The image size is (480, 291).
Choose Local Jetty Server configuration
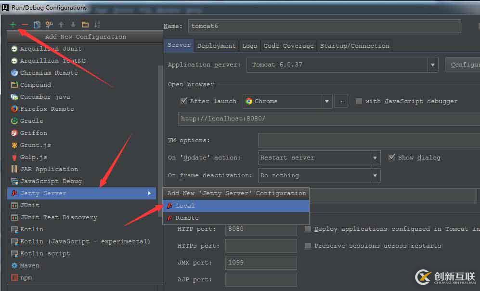[x=236, y=206]
